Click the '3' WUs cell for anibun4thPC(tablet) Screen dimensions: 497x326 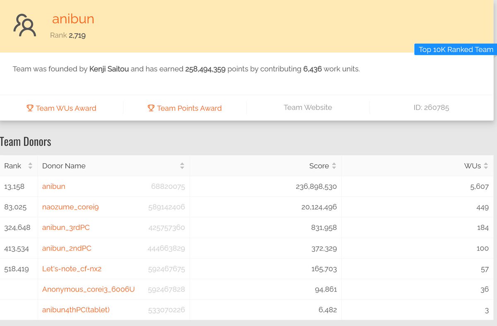coord(487,310)
